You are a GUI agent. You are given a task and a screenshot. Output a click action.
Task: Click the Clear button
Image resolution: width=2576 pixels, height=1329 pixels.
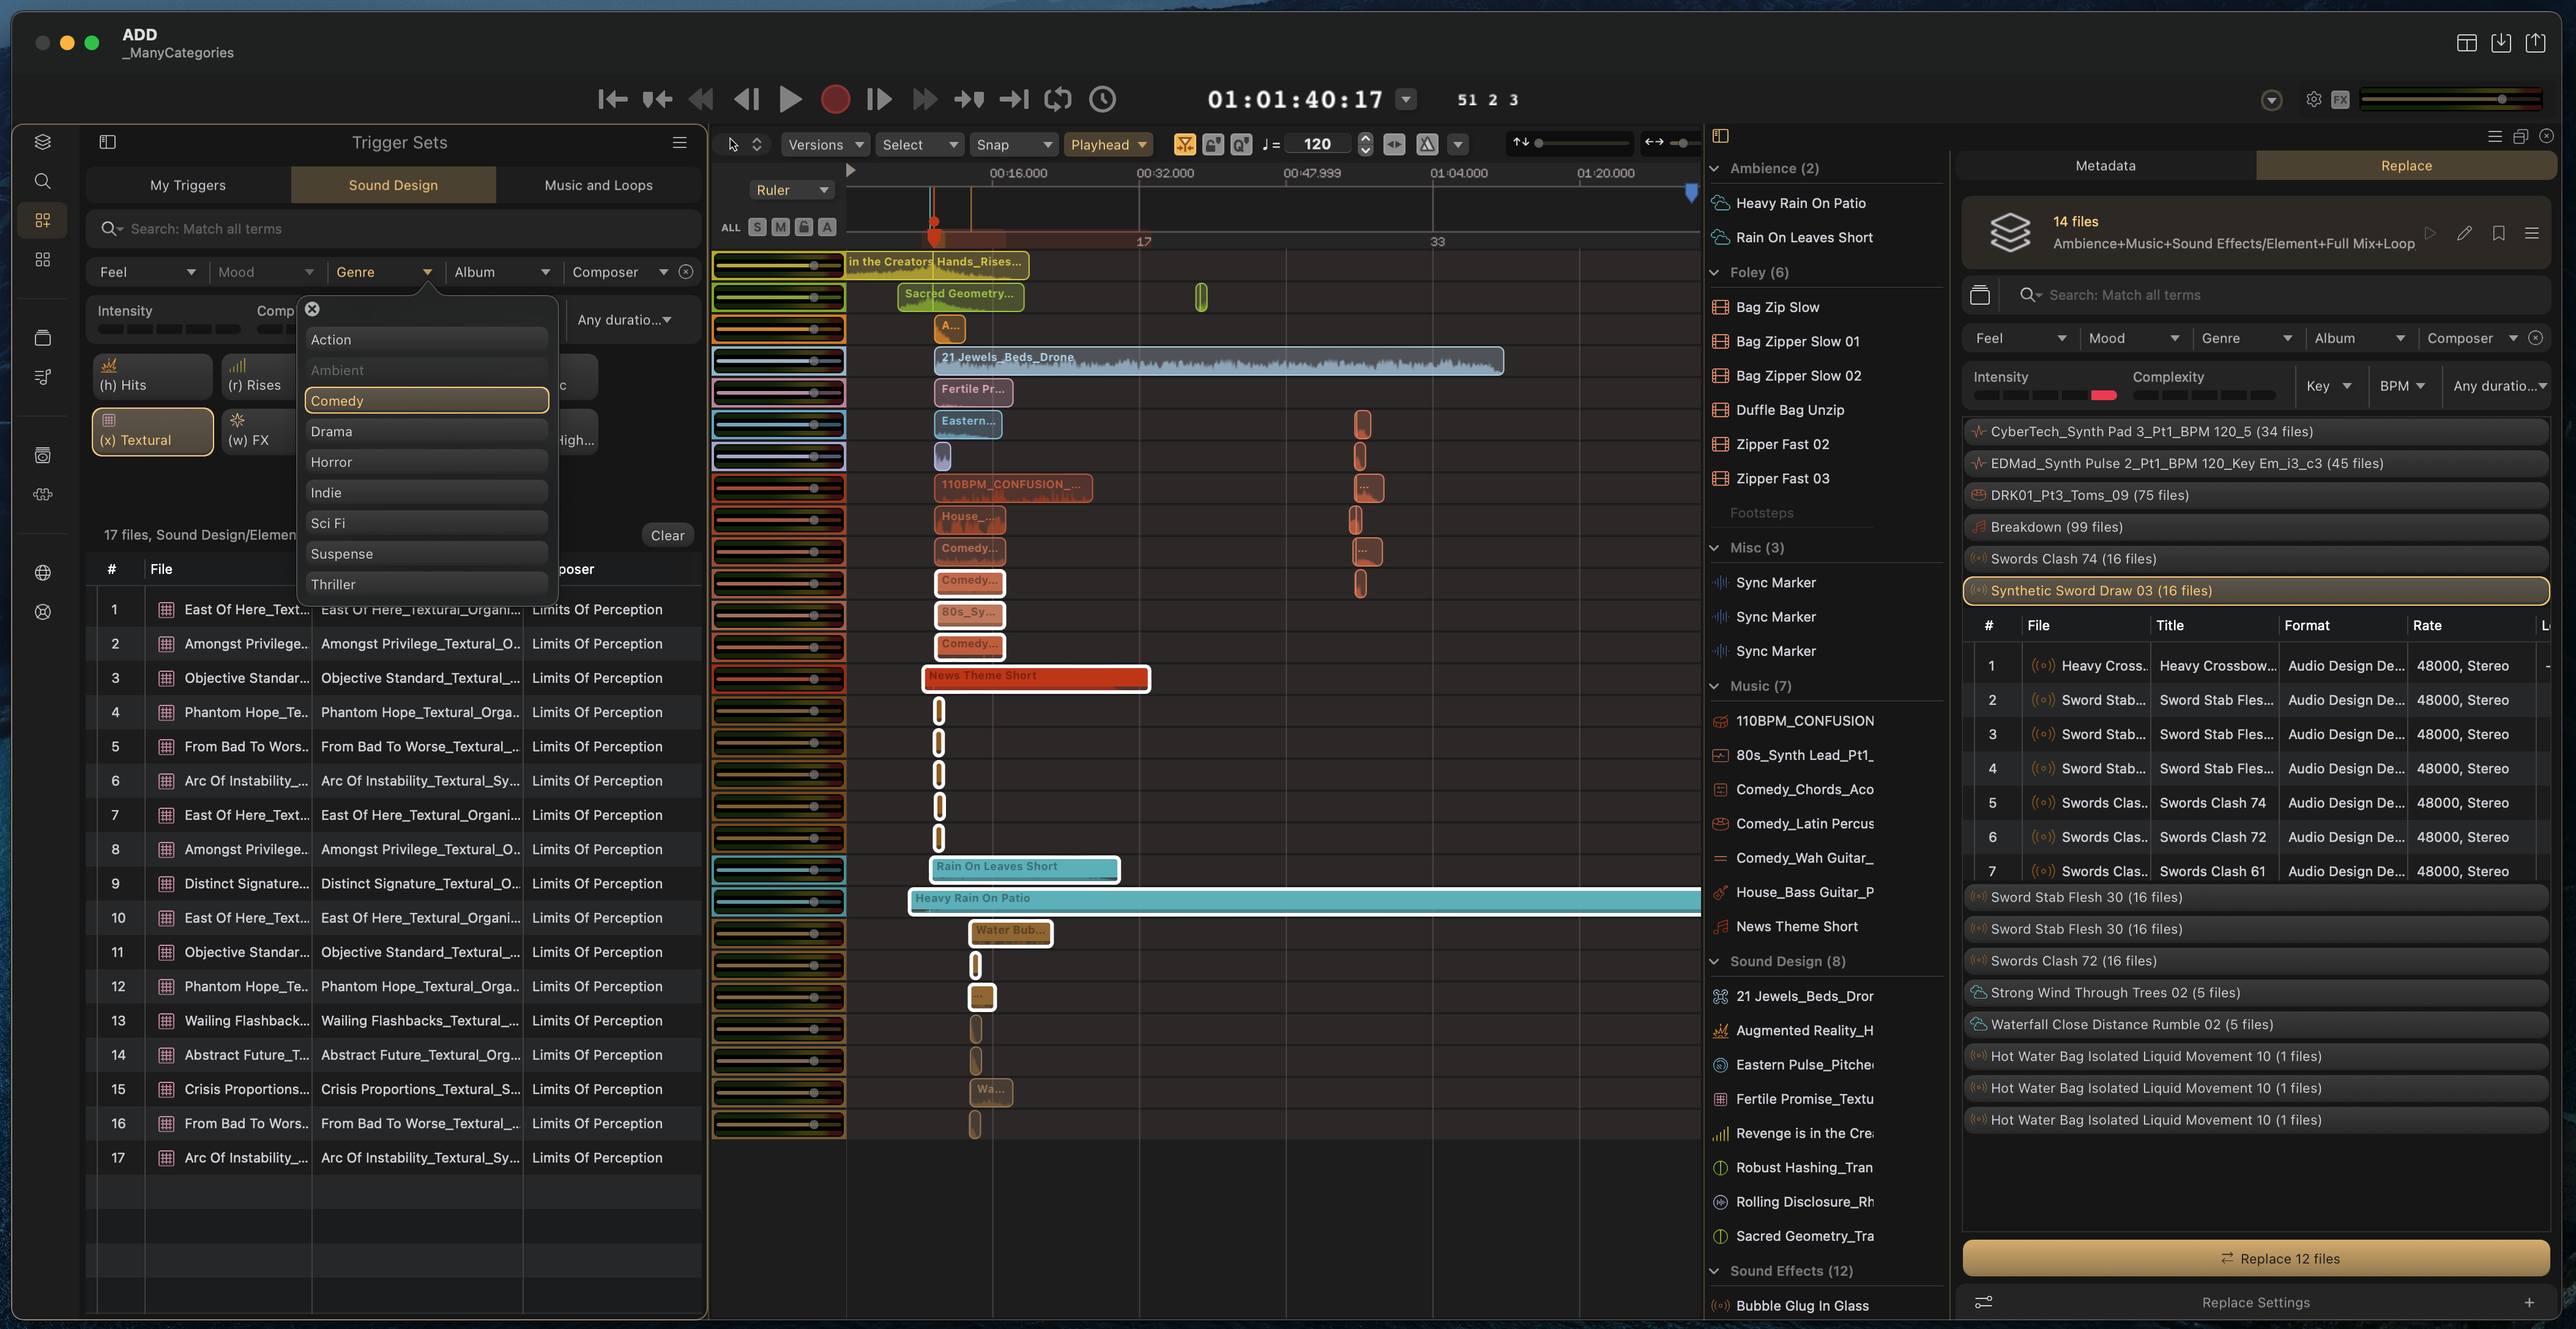pyautogui.click(x=667, y=535)
